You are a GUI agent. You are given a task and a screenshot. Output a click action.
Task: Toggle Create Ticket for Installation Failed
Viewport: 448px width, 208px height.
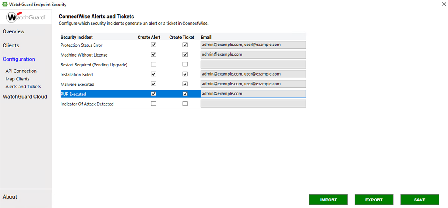point(185,74)
